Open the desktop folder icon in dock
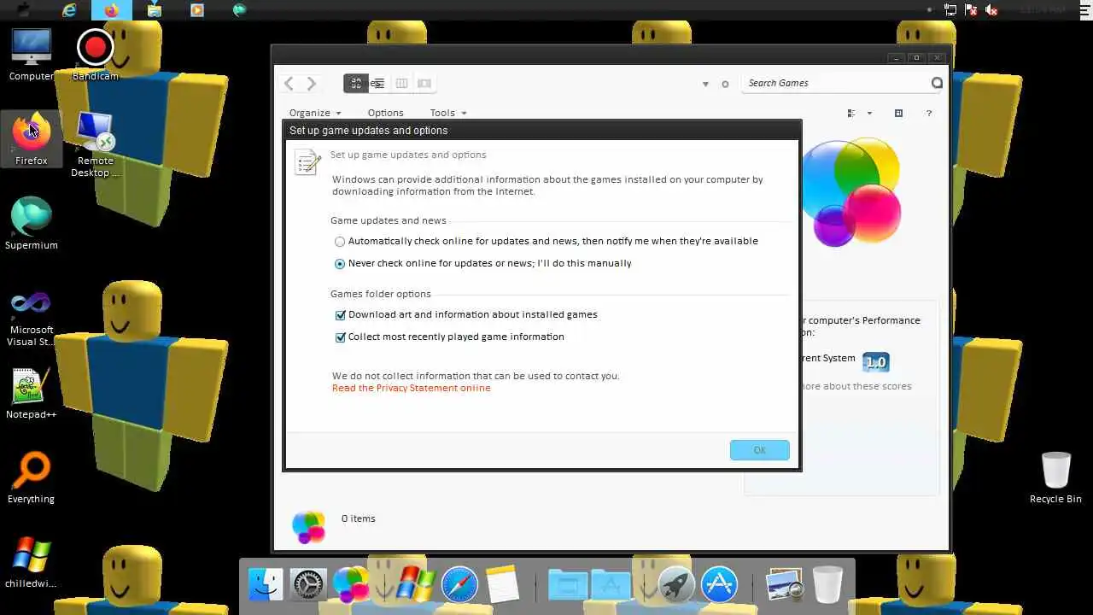The width and height of the screenshot is (1093, 615). 567,586
